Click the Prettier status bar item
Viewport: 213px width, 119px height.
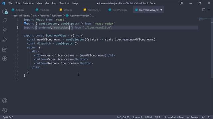(193, 117)
